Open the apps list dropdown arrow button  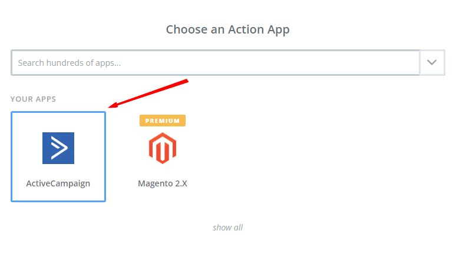tap(432, 62)
